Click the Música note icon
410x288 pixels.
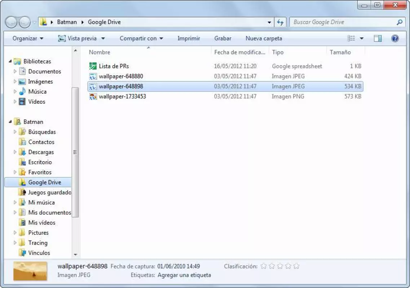coord(22,92)
